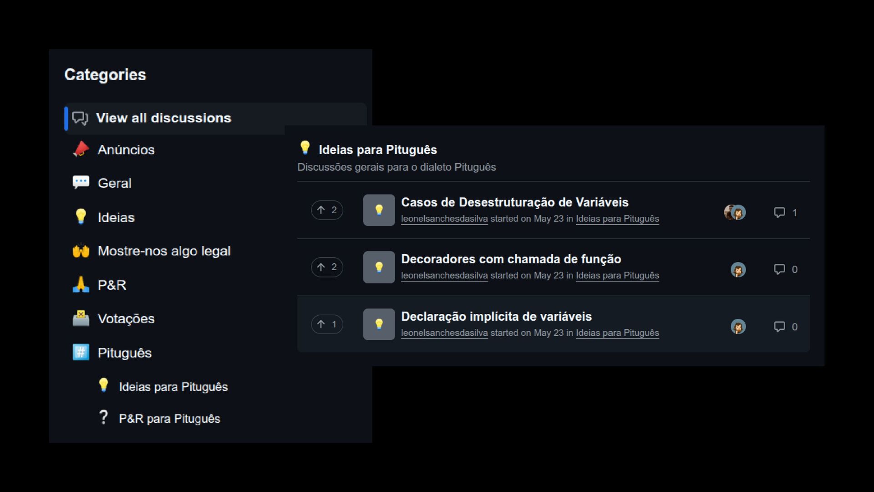This screenshot has width=874, height=492.
Task: Click participant avatars on first discussion
Action: (x=735, y=212)
